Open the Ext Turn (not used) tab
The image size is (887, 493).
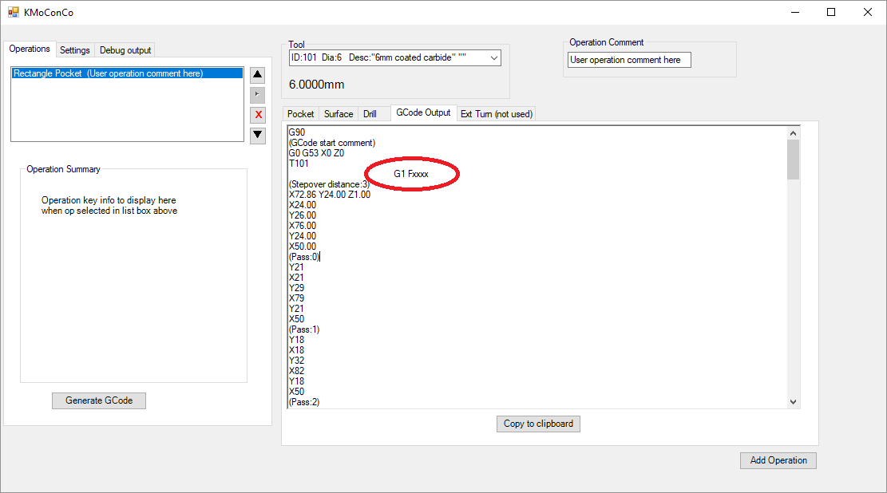click(x=496, y=114)
